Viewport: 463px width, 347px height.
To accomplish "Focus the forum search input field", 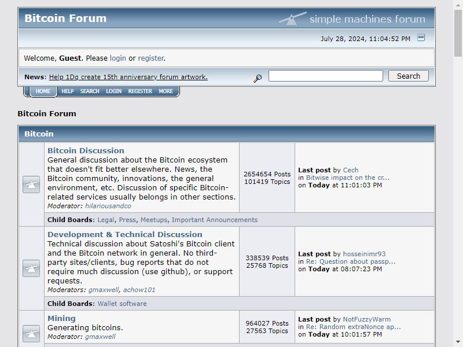I will pos(326,76).
